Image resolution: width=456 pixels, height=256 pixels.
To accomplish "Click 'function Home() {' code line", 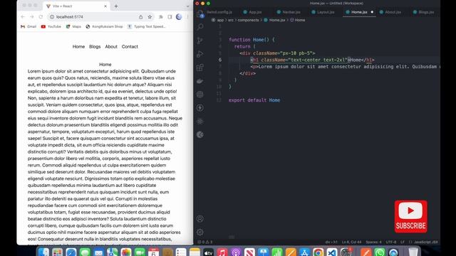I will point(252,40).
